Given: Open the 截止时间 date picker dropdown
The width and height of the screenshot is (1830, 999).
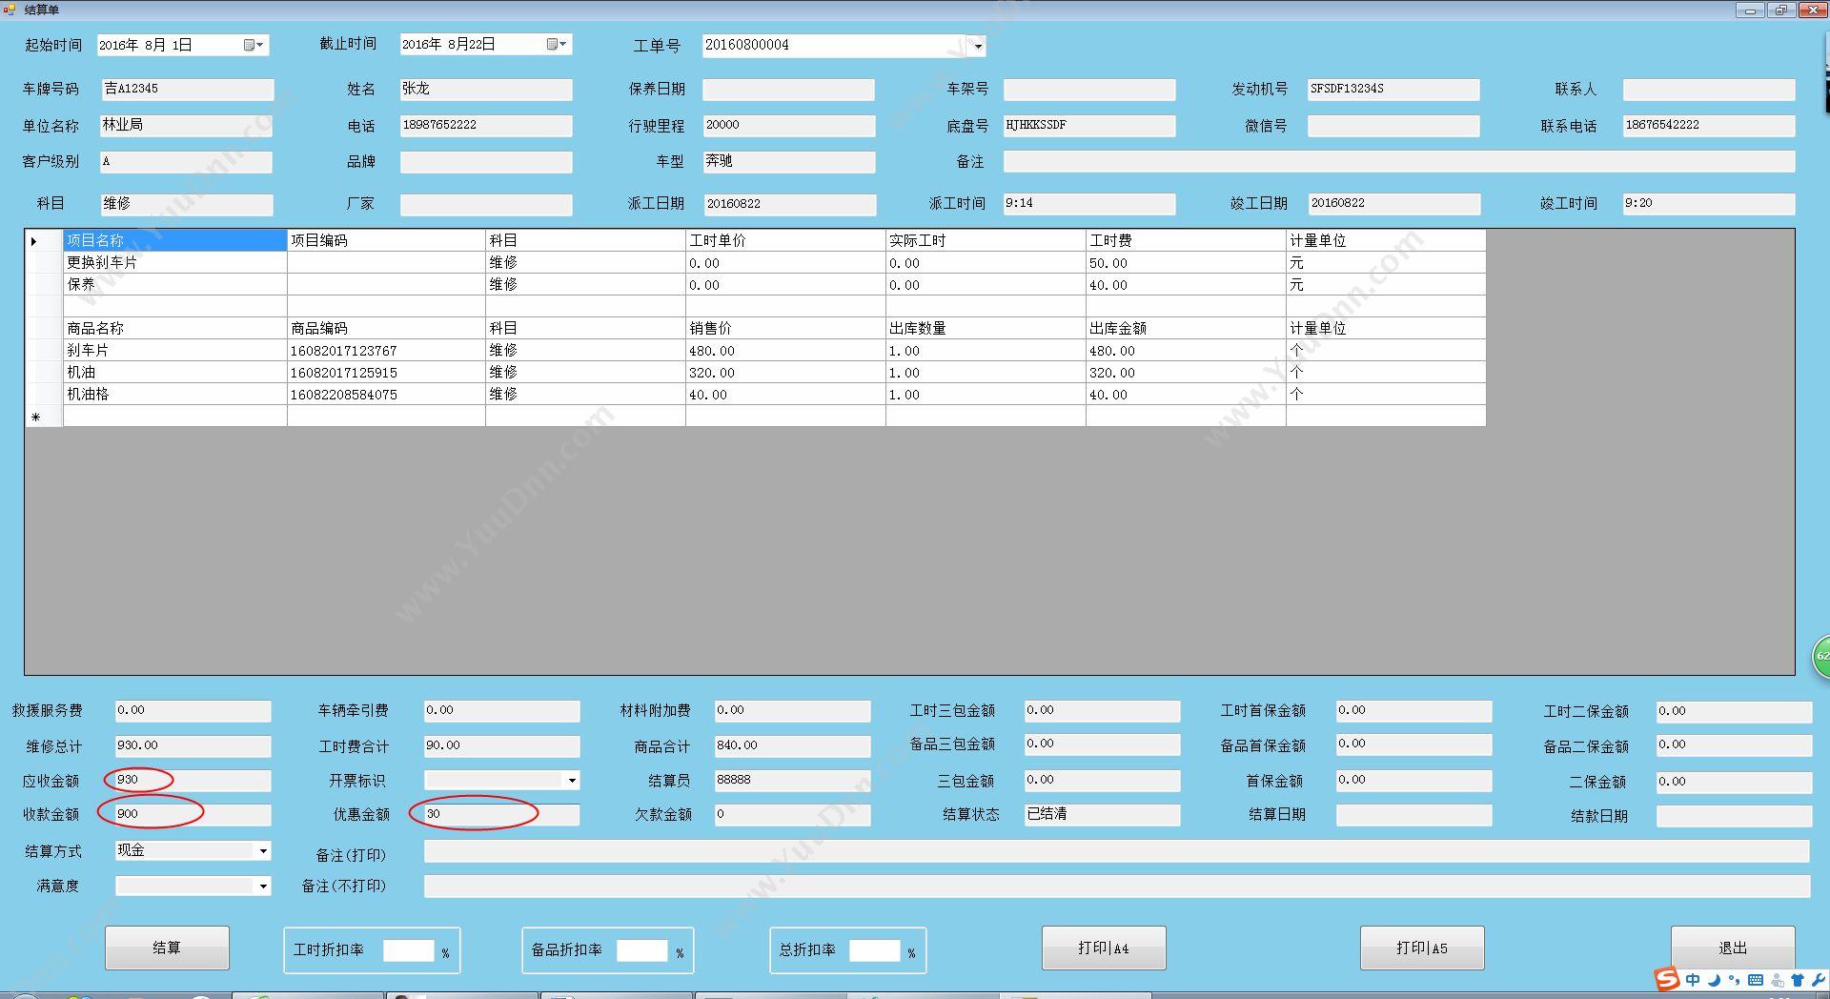Looking at the screenshot, I should coord(557,44).
